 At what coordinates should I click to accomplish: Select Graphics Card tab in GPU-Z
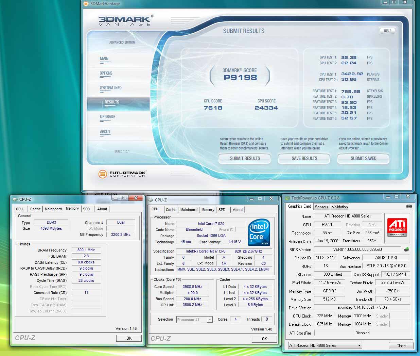(x=299, y=206)
